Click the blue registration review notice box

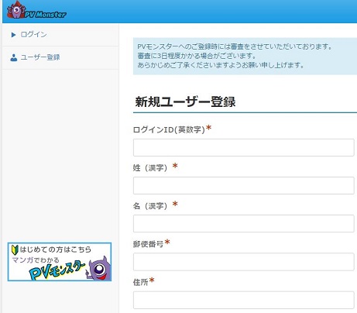[245, 56]
